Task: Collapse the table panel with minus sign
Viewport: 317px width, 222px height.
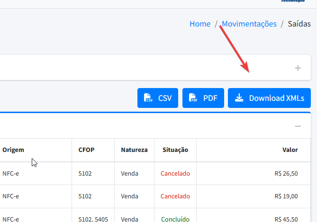Action: coord(298,126)
